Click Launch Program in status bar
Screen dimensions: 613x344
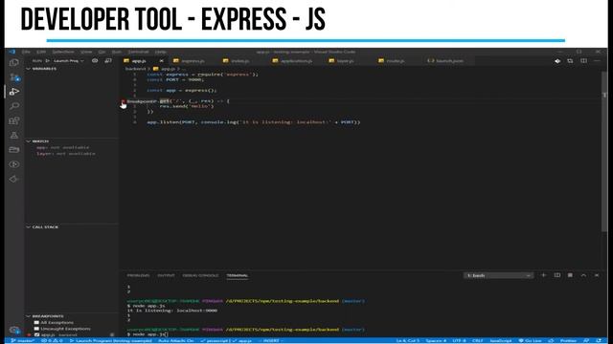pyautogui.click(x=111, y=340)
